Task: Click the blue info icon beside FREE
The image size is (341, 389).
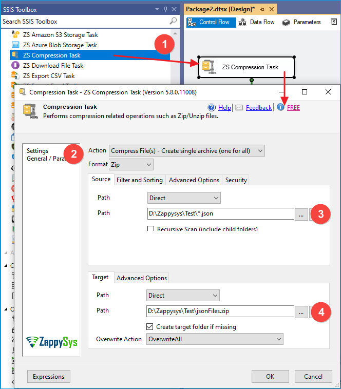Action: tap(280, 107)
